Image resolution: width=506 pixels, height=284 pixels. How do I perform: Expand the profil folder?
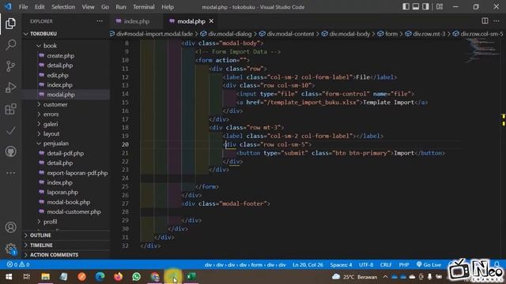click(x=50, y=222)
